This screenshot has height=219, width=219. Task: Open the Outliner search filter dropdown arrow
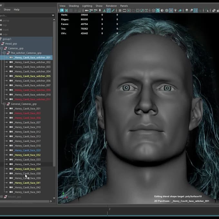(53, 15)
